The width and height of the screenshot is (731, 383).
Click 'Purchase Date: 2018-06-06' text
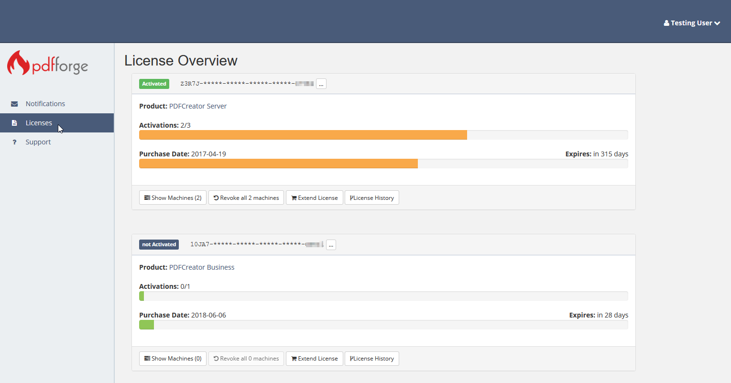tap(183, 315)
